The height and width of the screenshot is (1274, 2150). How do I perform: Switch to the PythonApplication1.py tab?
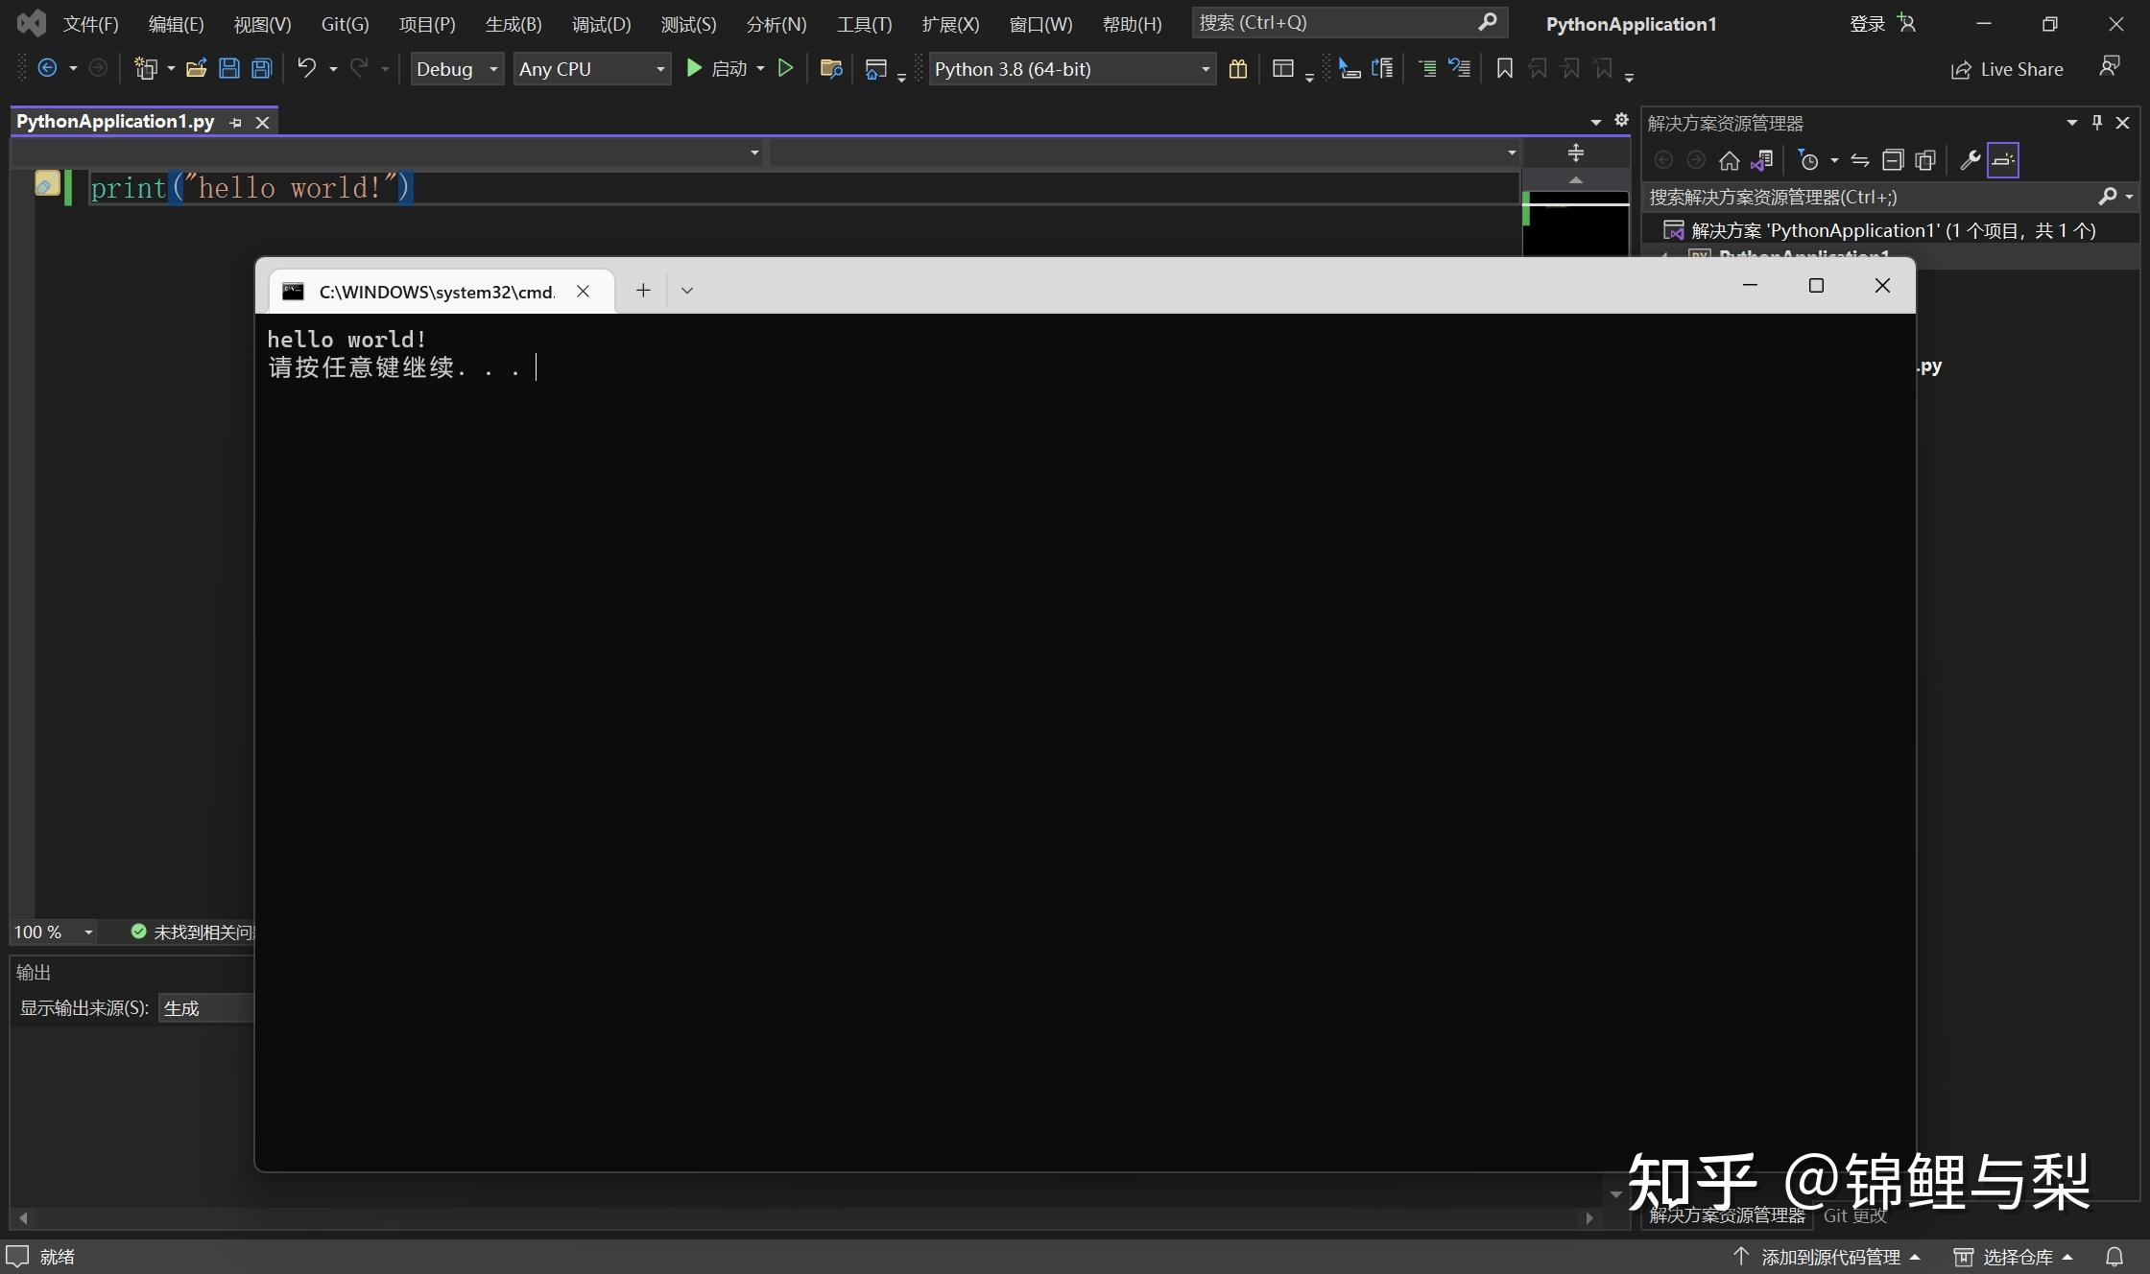[115, 121]
